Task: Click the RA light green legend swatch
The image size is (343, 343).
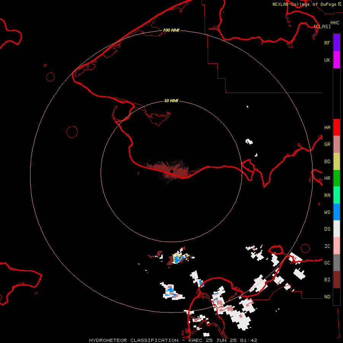Action: [x=337, y=195]
